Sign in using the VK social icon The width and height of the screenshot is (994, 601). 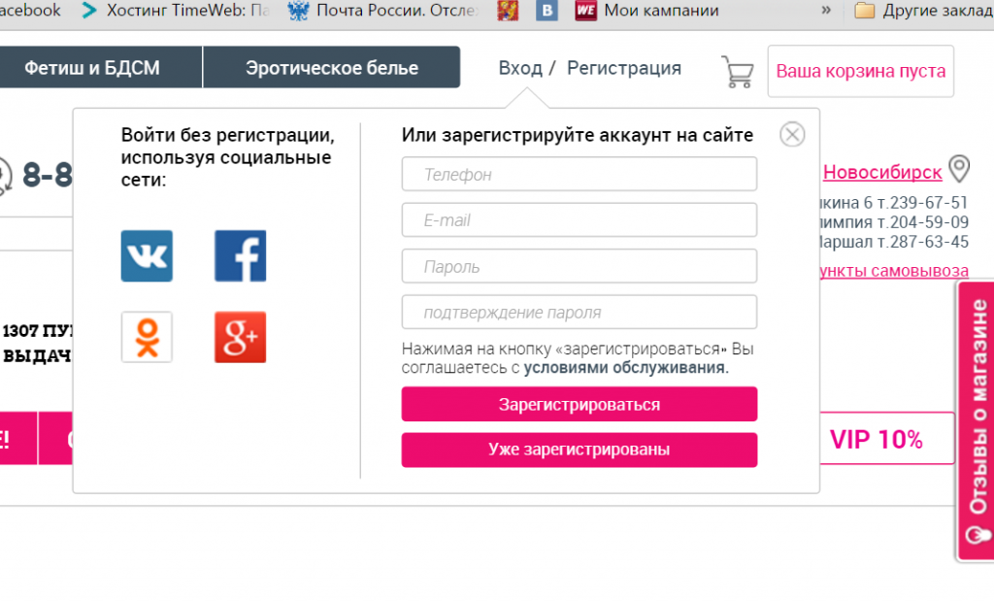[x=147, y=255]
